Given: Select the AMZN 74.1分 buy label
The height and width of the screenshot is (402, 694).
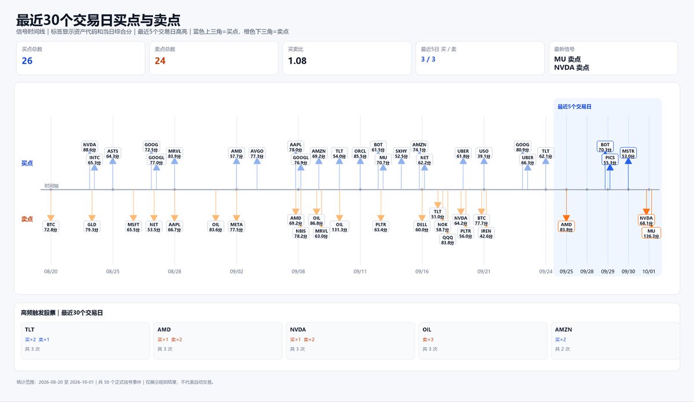Looking at the screenshot, I should pyautogui.click(x=419, y=147).
